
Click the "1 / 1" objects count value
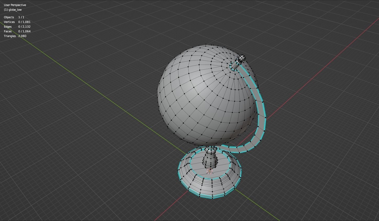pos(21,17)
